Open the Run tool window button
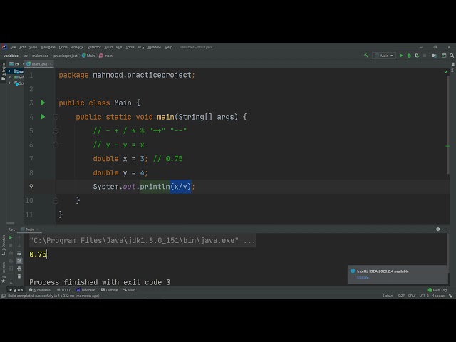The image size is (456, 342). (16, 290)
